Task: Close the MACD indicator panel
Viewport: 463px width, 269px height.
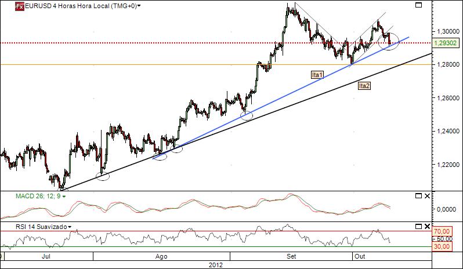Action: (427, 196)
